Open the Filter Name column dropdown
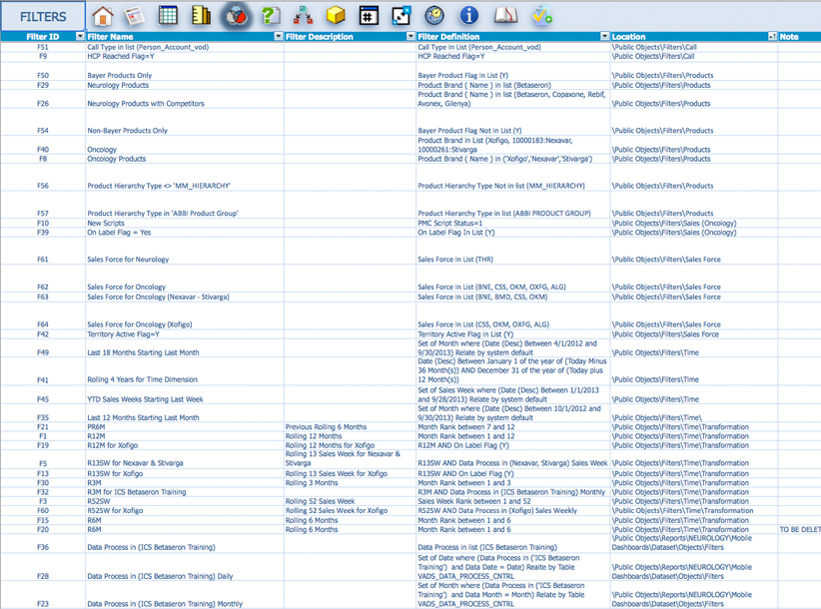Viewport: 821px width, 609px height. pyautogui.click(x=279, y=36)
